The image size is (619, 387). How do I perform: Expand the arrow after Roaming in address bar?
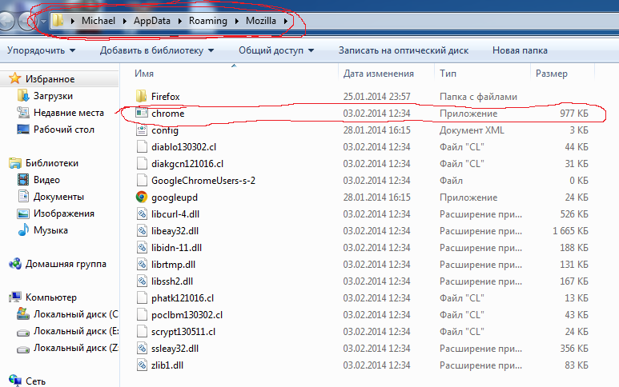pyautogui.click(x=236, y=21)
